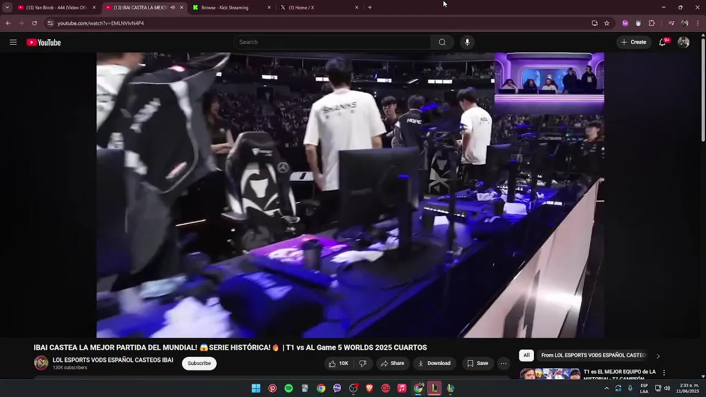Click "130K subscribers" text

(70, 368)
